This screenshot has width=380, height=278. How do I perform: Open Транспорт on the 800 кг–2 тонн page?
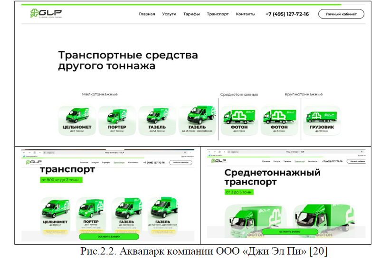(x=119, y=163)
